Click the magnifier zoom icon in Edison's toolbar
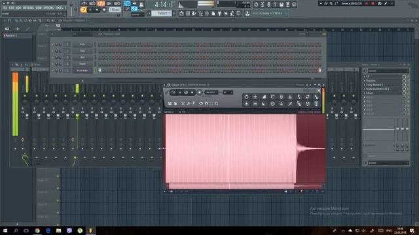 tap(217, 103)
